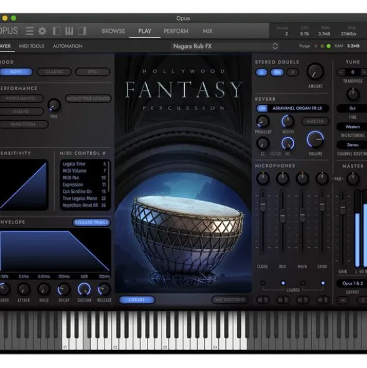The image size is (367, 368).
Task: Toggle Stereo Double R channel
Action: [x=292, y=72]
